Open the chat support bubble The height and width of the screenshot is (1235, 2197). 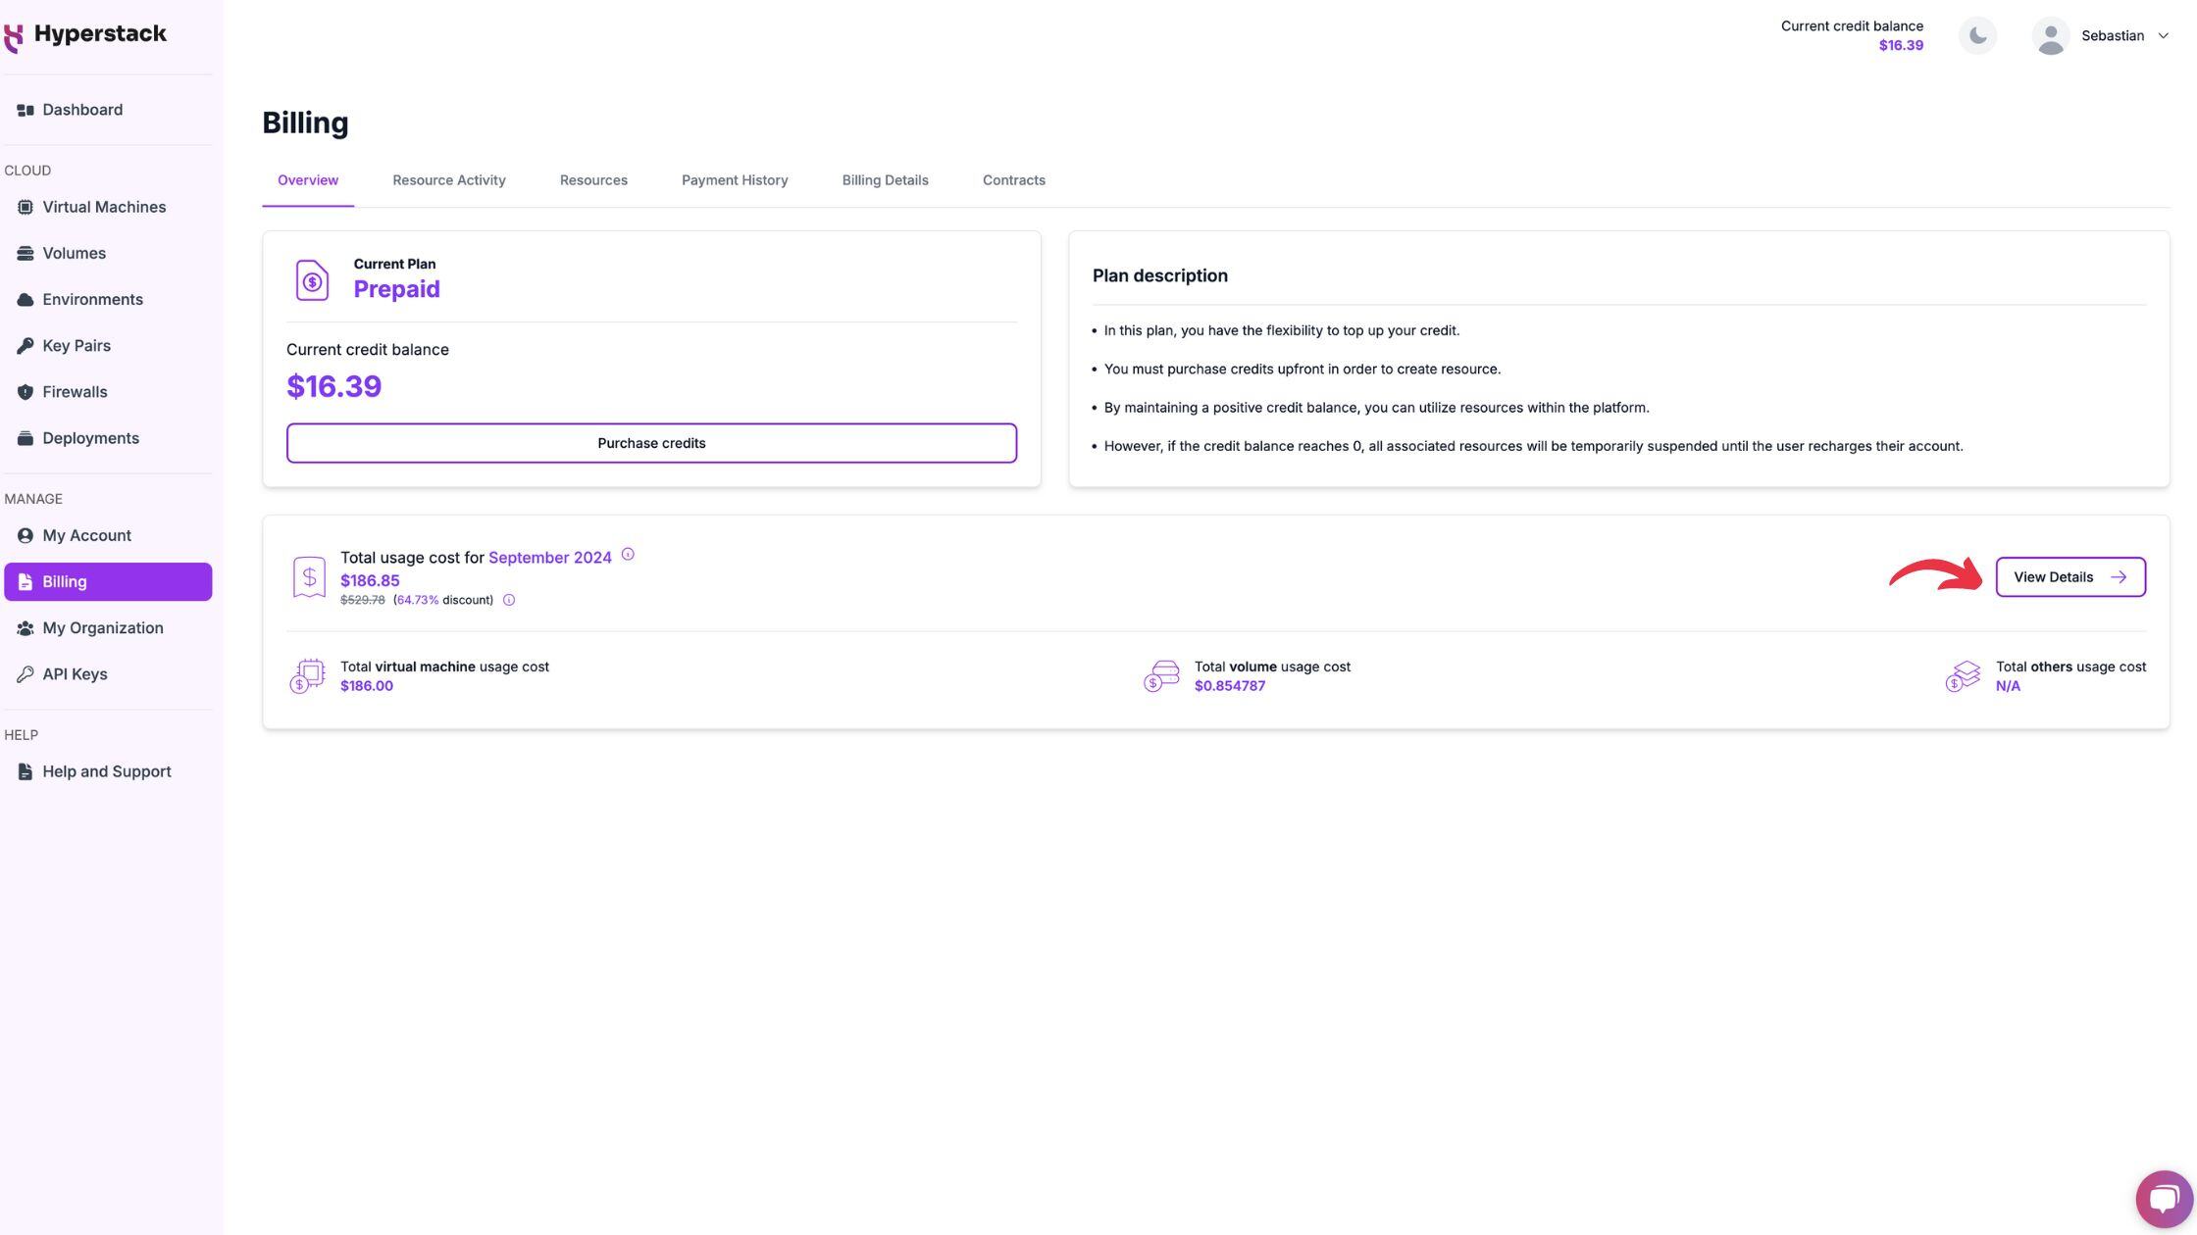coord(2164,1199)
